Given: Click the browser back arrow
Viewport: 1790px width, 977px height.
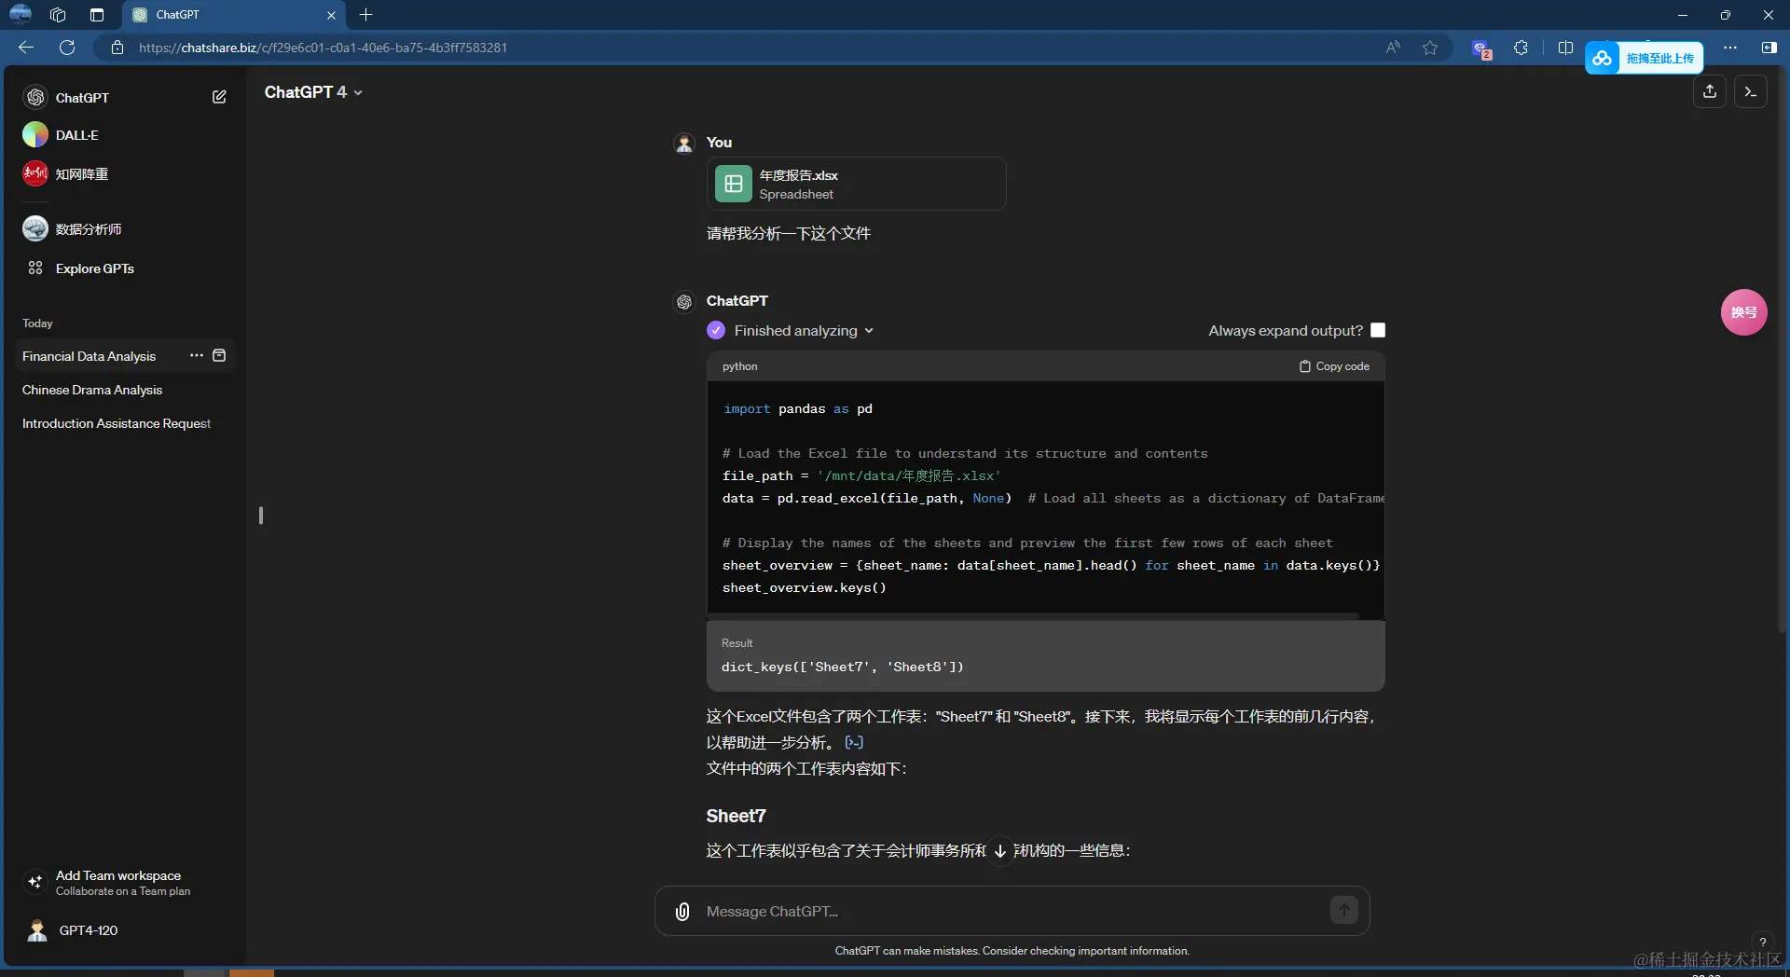Looking at the screenshot, I should pyautogui.click(x=26, y=48).
